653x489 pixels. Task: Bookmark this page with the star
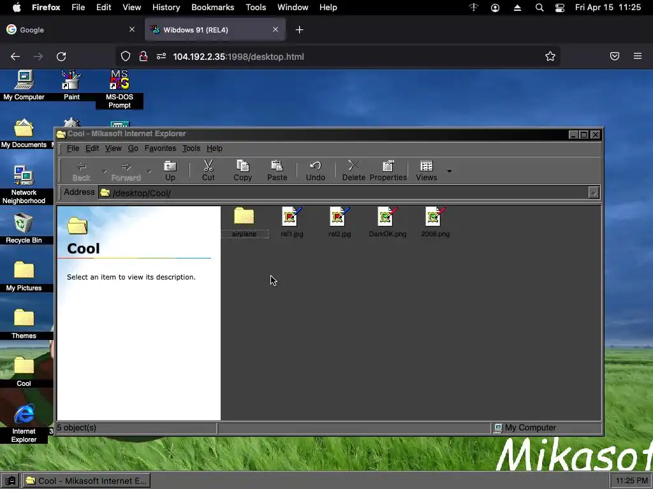550,57
